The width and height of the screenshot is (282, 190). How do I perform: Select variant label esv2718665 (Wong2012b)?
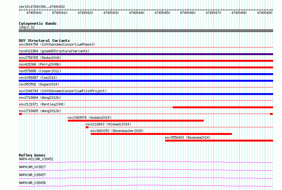40,111
